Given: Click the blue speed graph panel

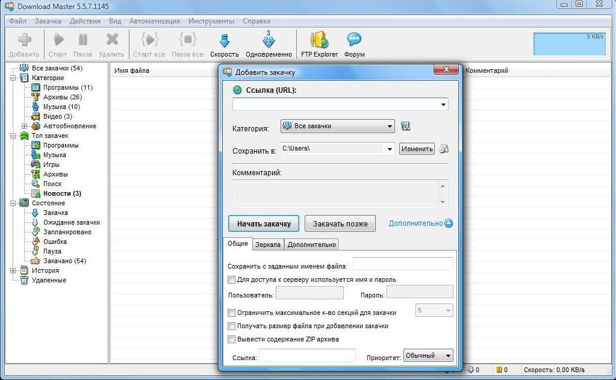Looking at the screenshot, I should 569,43.
